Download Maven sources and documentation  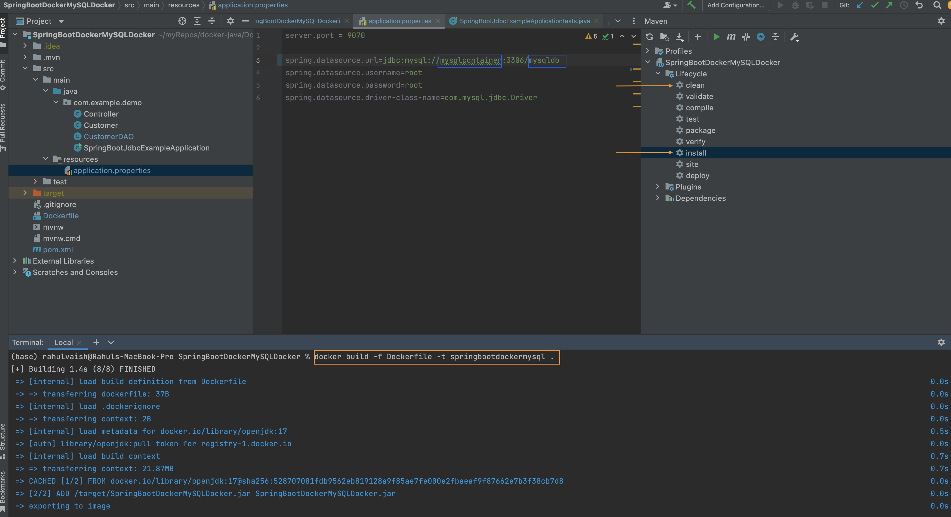(x=680, y=37)
